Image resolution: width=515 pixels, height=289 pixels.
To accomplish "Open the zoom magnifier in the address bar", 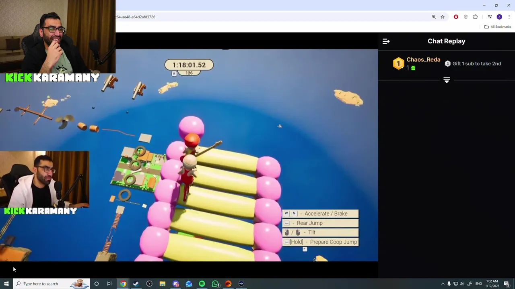I will pyautogui.click(x=434, y=17).
